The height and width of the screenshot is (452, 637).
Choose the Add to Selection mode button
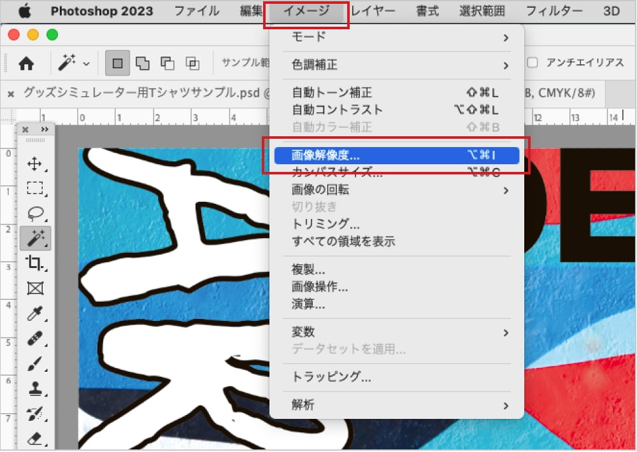pyautogui.click(x=143, y=63)
